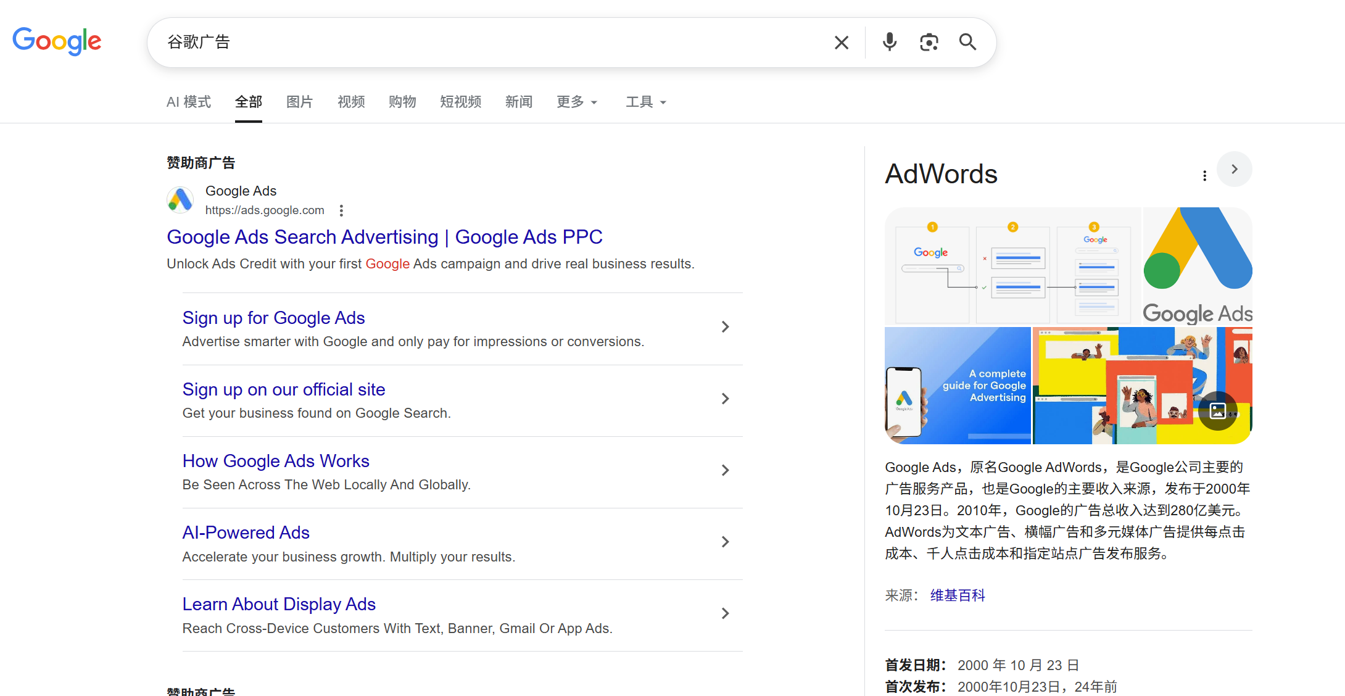
Task: Open the complete guide Google Advertising thumbnail
Action: click(x=958, y=385)
